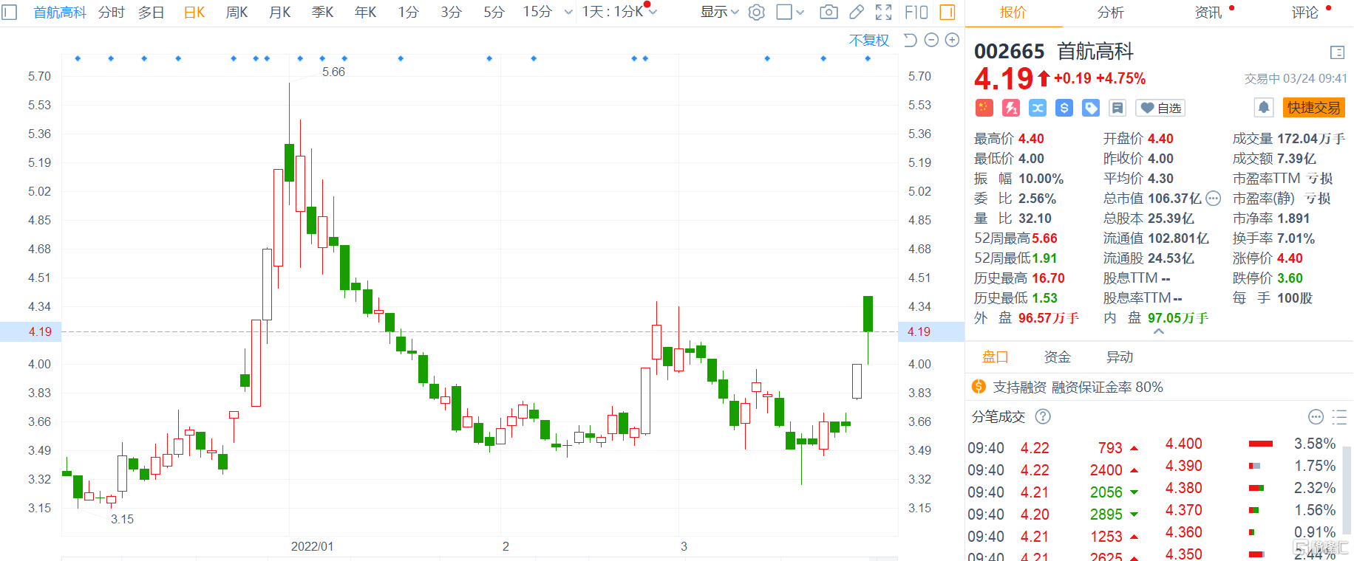
Task: Click the Level-1 lightning quote icon
Action: [x=1010, y=108]
